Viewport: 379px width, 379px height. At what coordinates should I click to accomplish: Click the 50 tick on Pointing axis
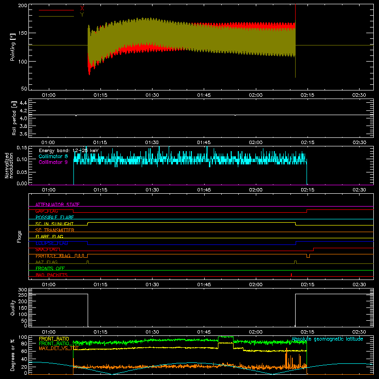24,89
